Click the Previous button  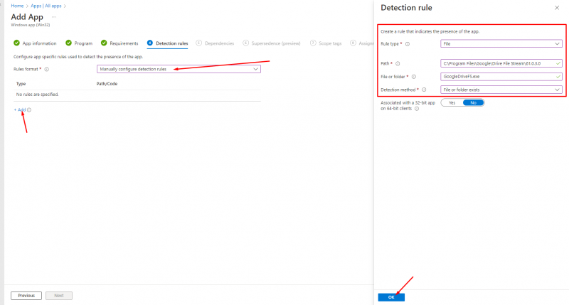26,296
